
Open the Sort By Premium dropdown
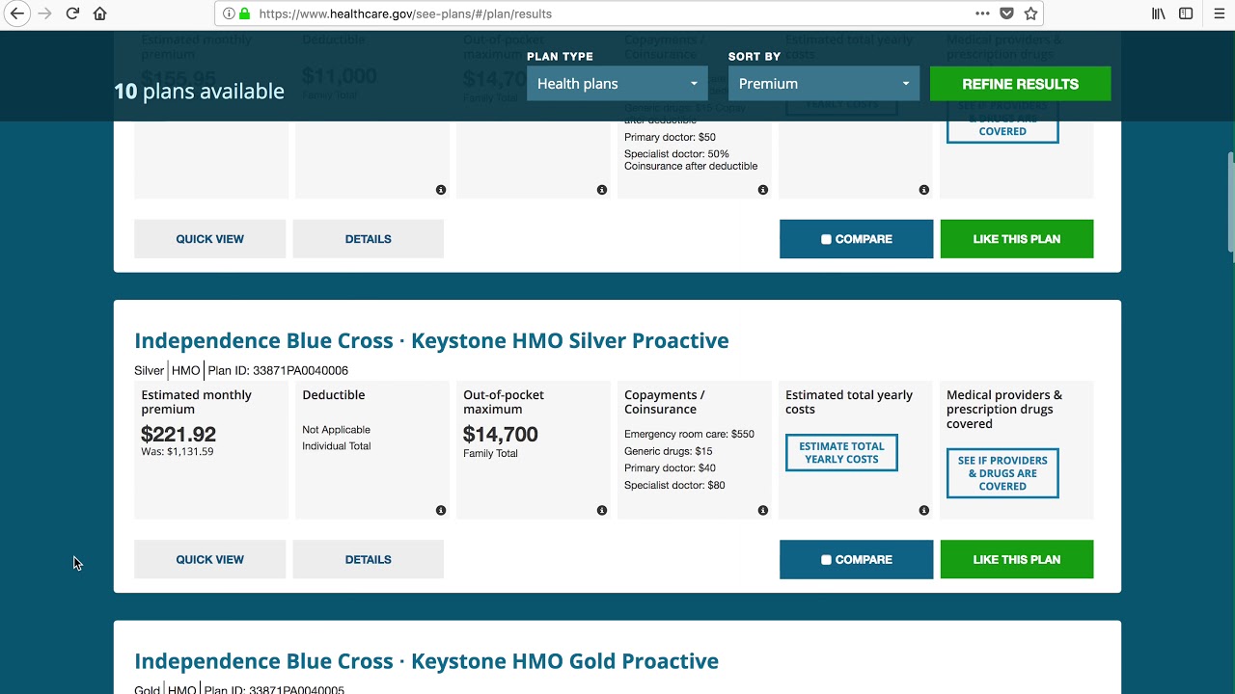point(823,84)
